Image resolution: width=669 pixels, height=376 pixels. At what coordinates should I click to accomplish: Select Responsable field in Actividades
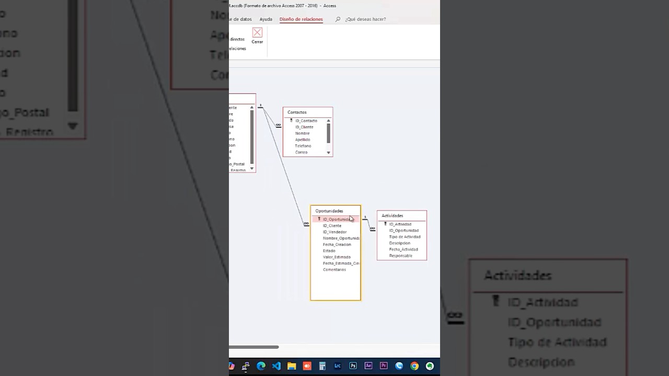tap(400, 255)
